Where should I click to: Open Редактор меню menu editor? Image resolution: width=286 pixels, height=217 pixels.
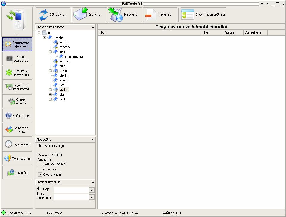pyautogui.click(x=17, y=130)
